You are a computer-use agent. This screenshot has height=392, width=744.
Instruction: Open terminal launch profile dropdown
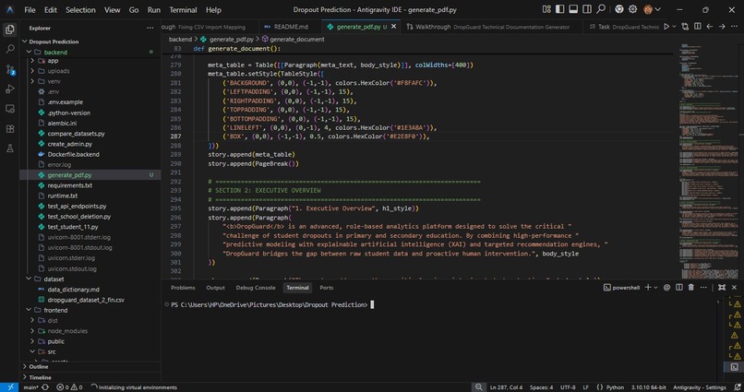655,288
